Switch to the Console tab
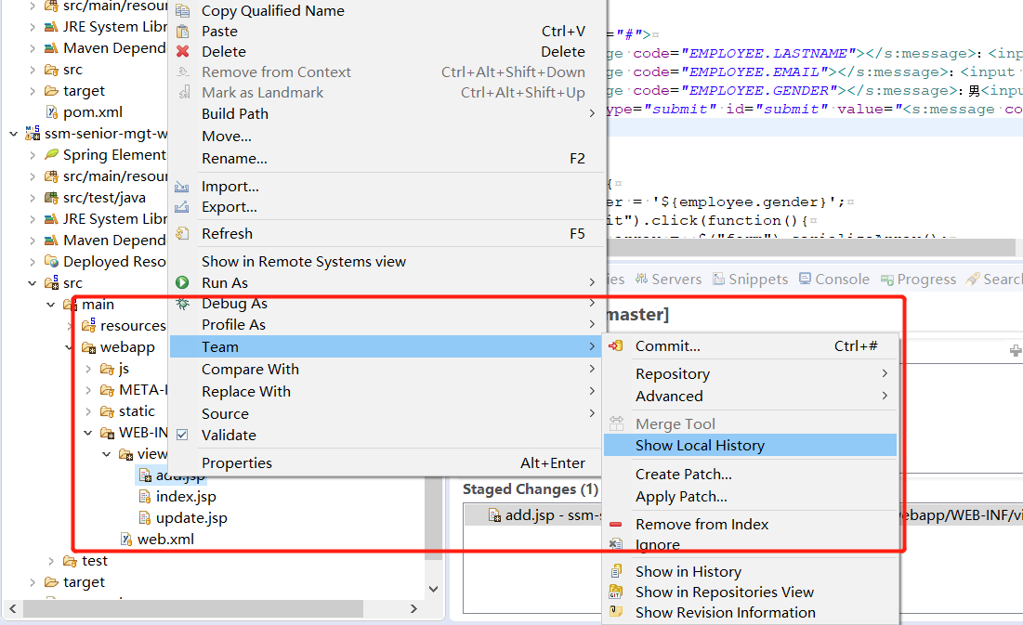The width and height of the screenshot is (1023, 625). click(x=833, y=279)
